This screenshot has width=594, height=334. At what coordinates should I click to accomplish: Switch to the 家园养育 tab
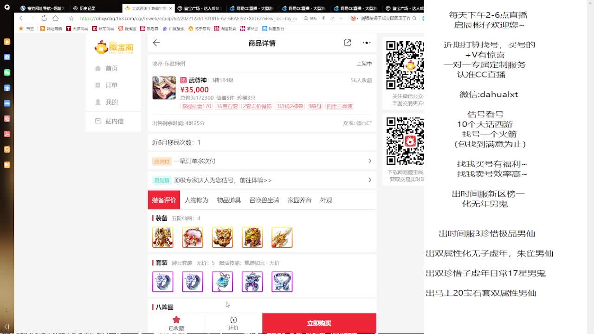299,200
